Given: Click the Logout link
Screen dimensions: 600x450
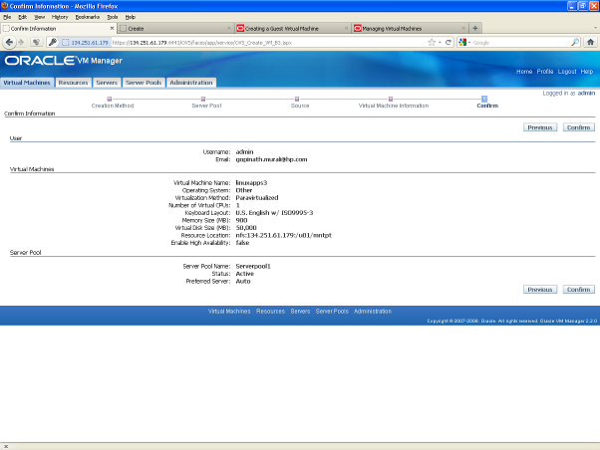Looking at the screenshot, I should [x=567, y=72].
